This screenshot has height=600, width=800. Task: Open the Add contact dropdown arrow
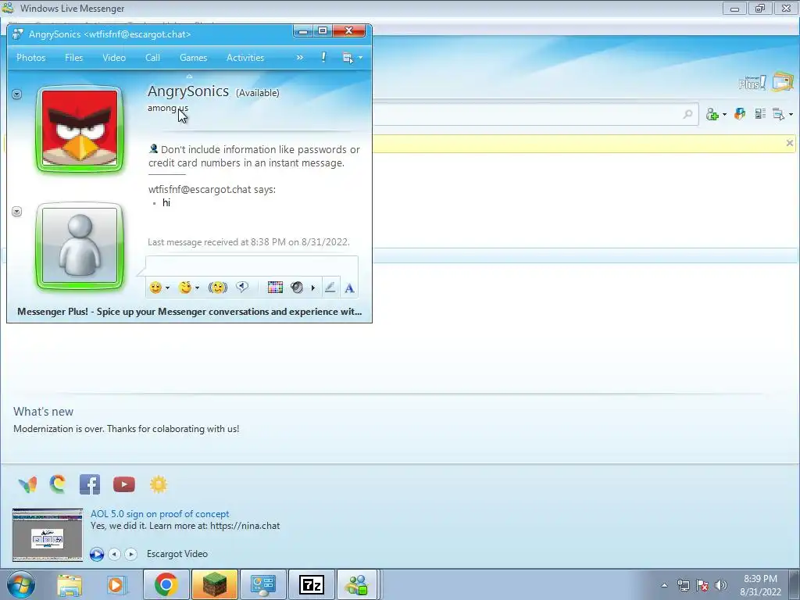click(x=724, y=114)
